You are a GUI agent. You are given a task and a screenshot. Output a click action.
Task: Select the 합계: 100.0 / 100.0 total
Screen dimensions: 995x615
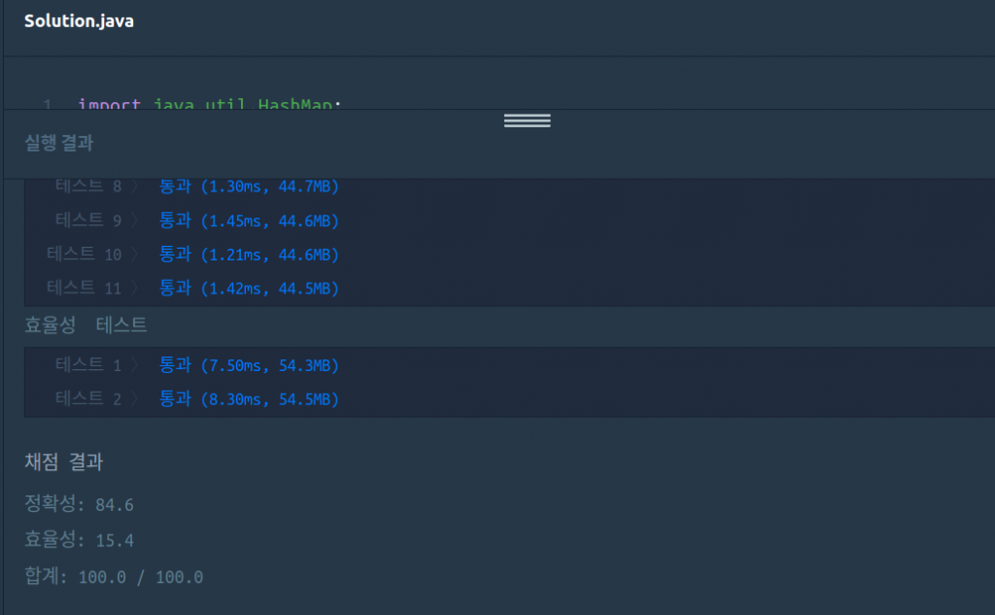pos(114,576)
